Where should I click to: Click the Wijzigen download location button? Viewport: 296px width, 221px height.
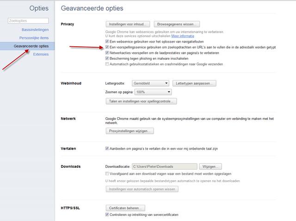pyautogui.click(x=211, y=166)
